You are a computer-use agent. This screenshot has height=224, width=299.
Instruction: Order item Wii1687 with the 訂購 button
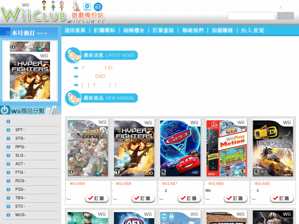click(189, 199)
